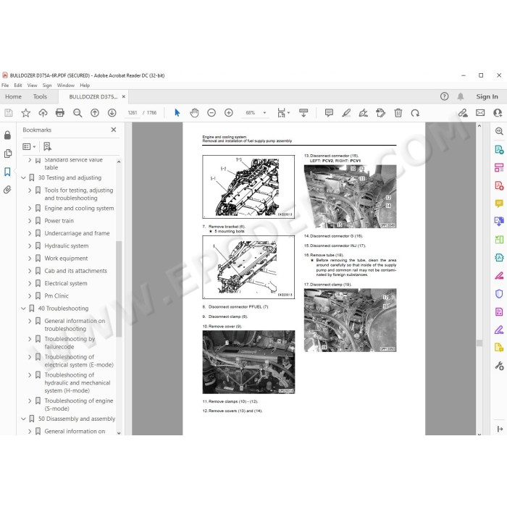Open the Help menu

pyautogui.click(x=85, y=85)
